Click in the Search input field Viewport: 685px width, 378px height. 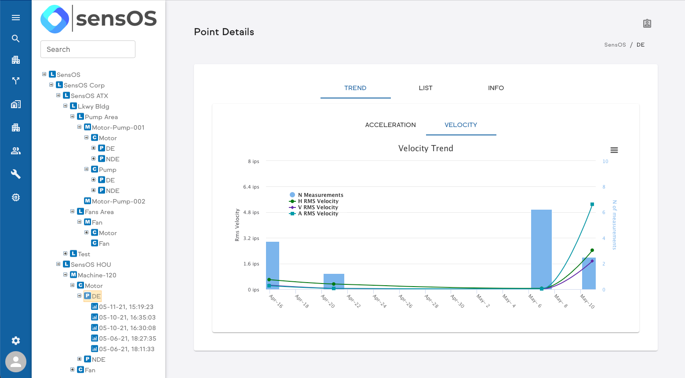(x=88, y=49)
